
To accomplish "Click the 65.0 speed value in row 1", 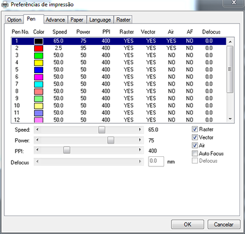I will click(58, 41).
